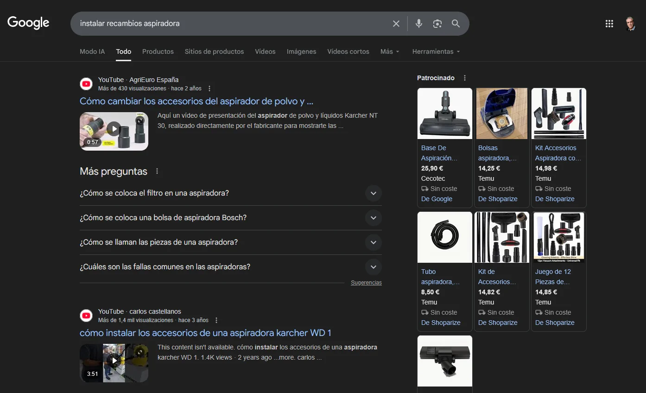
Task: Open the Karcher WD 1 accessories video link
Action: click(x=205, y=333)
